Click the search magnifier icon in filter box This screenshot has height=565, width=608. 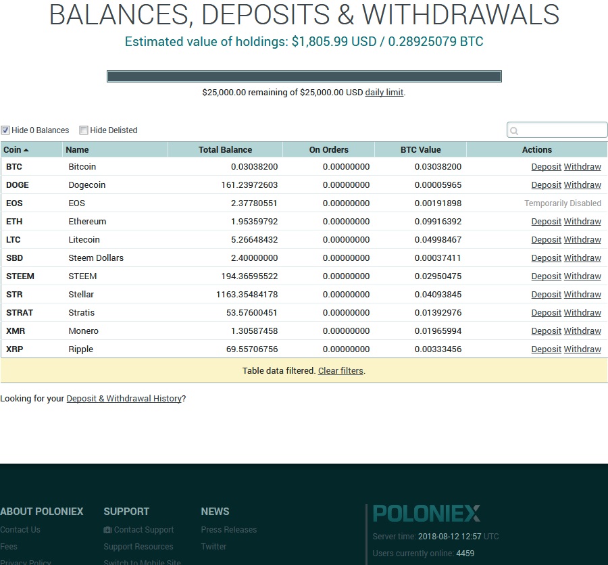(514, 130)
